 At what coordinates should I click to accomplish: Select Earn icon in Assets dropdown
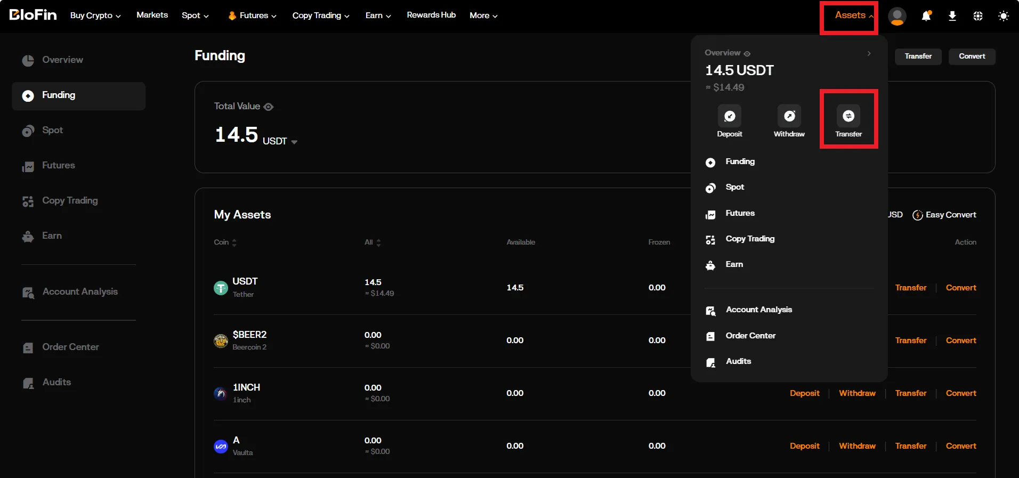pyautogui.click(x=710, y=265)
